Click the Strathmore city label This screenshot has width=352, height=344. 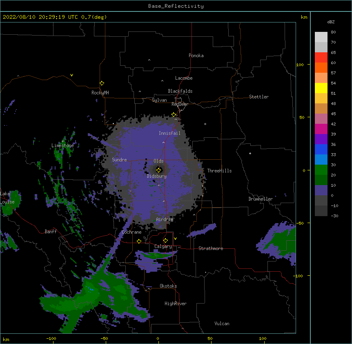click(x=211, y=248)
